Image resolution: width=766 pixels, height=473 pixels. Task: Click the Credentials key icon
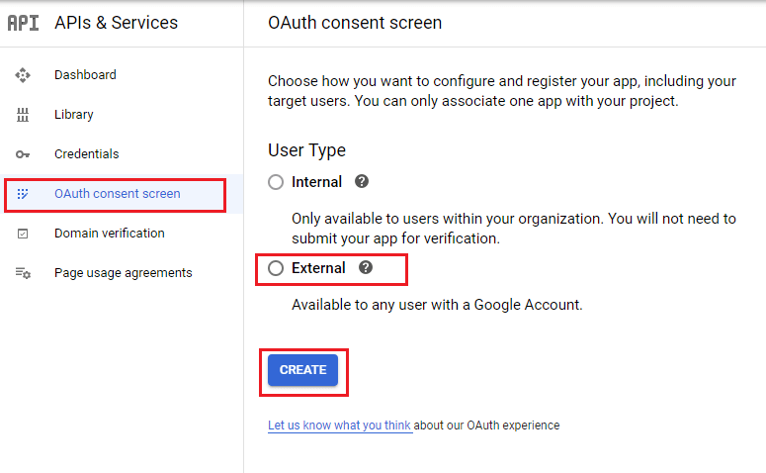pos(23,154)
